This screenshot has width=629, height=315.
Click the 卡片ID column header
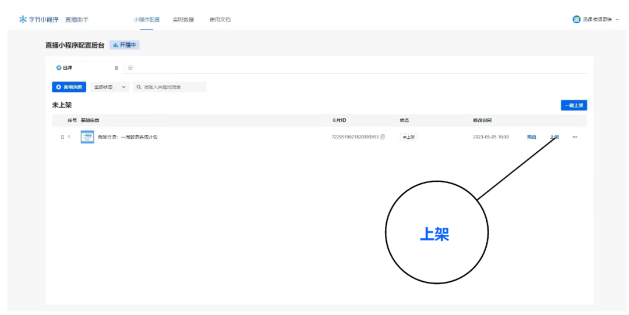click(x=339, y=120)
